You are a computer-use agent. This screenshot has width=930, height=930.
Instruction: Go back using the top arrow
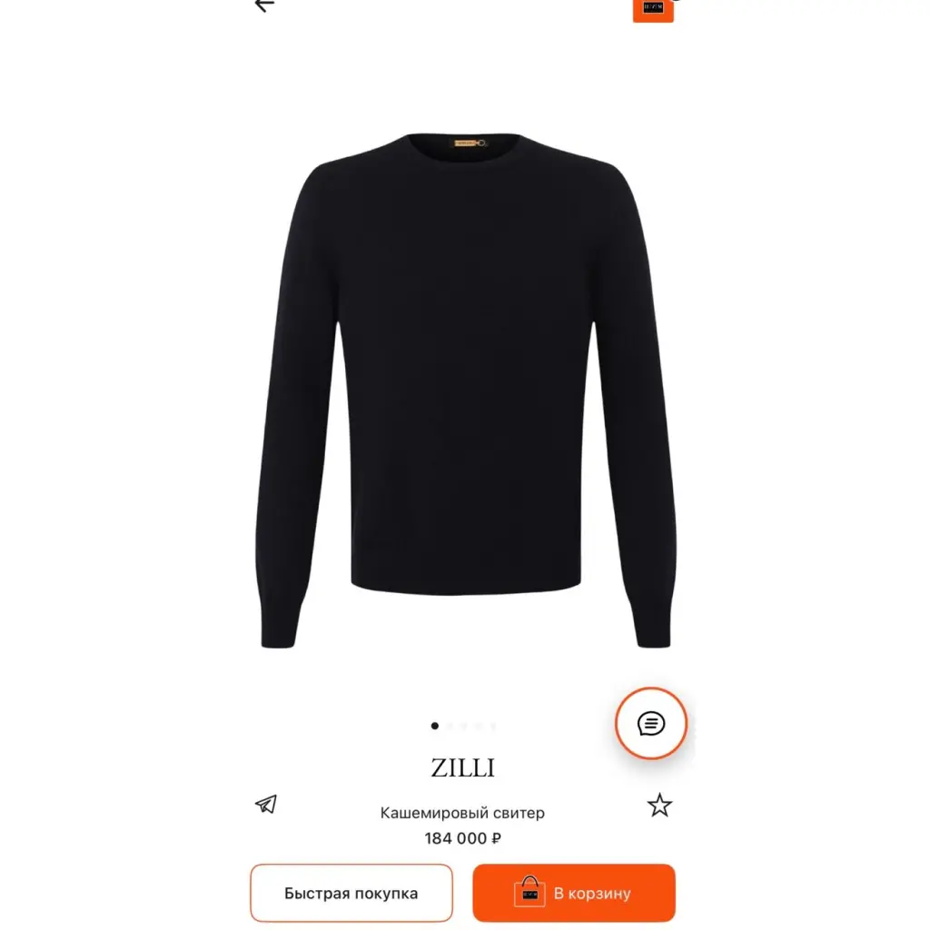tap(264, 5)
